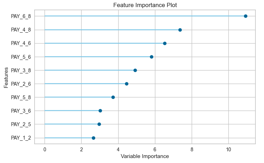Select the PAY_3_8 data point dot
The height and width of the screenshot is (163, 264).
[135, 70]
